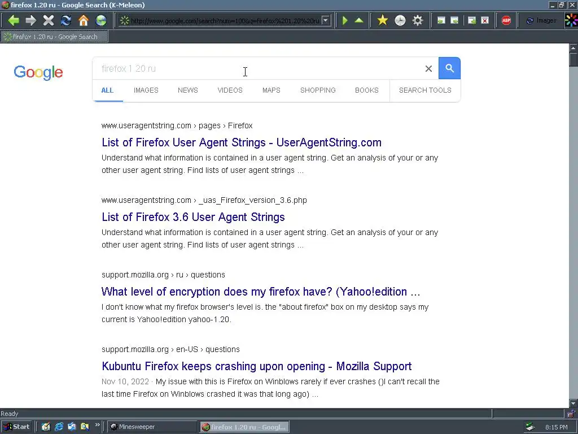This screenshot has height=434, width=578.
Task: Click scrollbar down arrow
Action: (x=573, y=403)
